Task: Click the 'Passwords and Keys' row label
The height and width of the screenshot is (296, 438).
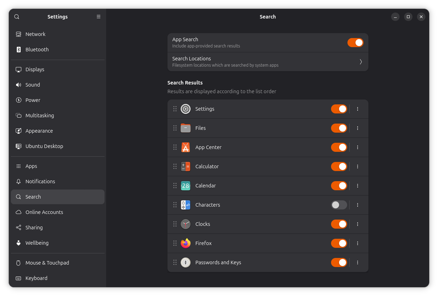Action: [x=218, y=262]
